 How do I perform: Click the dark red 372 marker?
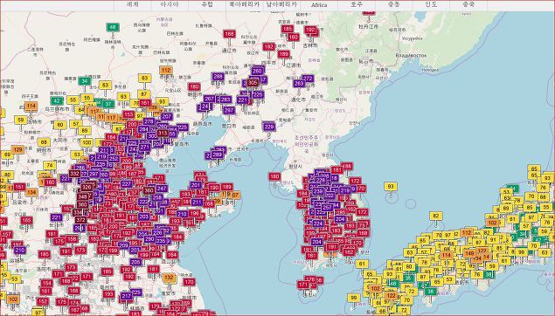(80, 219)
